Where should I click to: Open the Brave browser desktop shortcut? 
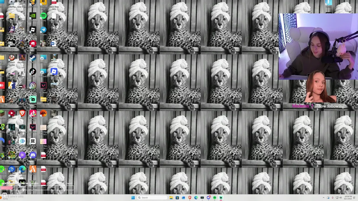[x=22, y=113]
